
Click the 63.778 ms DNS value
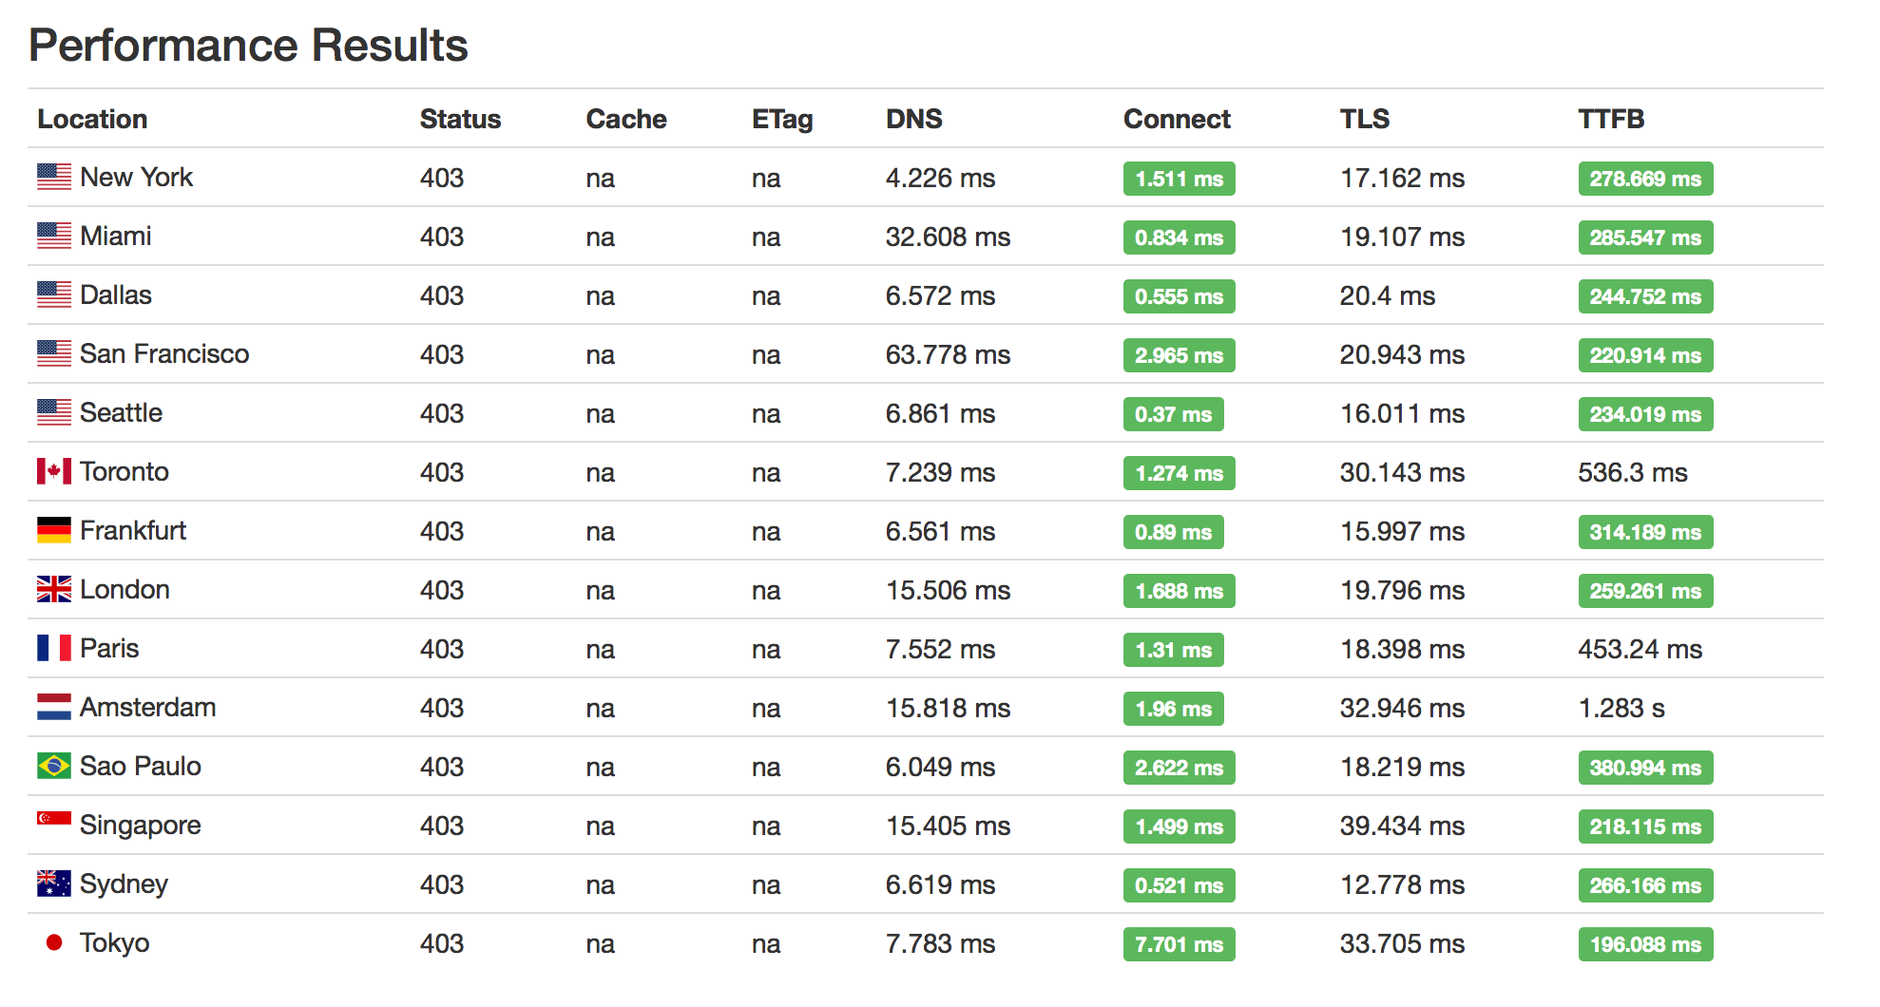tap(948, 354)
